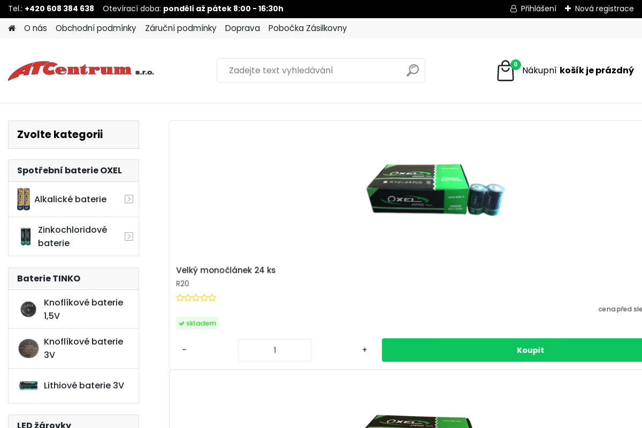Expand the Zinkochloridové baterie submenu arrow
This screenshot has height=428, width=642.
pos(129,236)
